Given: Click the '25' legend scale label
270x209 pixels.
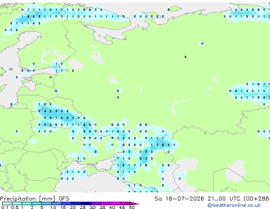Looking at the screenshot, I should (83, 207).
